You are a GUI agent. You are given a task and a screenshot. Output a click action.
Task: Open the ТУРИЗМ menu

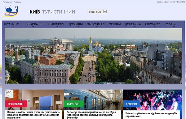170,24
